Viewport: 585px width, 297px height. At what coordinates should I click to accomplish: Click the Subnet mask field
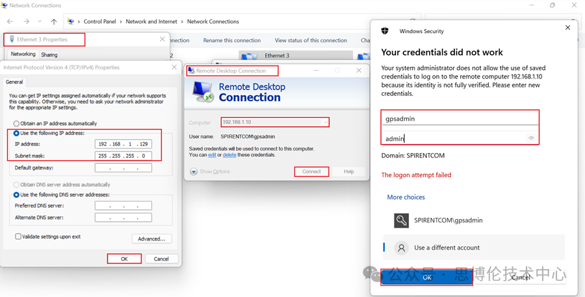(123, 156)
